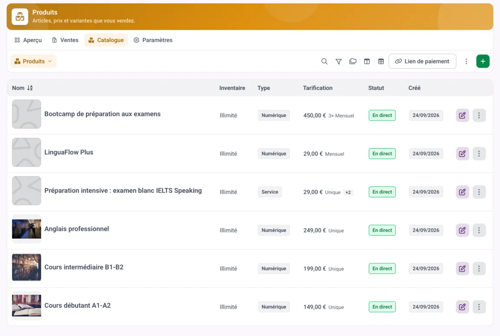The width and height of the screenshot is (500, 336).
Task: Click the 249,00 € price
Action: click(x=314, y=230)
